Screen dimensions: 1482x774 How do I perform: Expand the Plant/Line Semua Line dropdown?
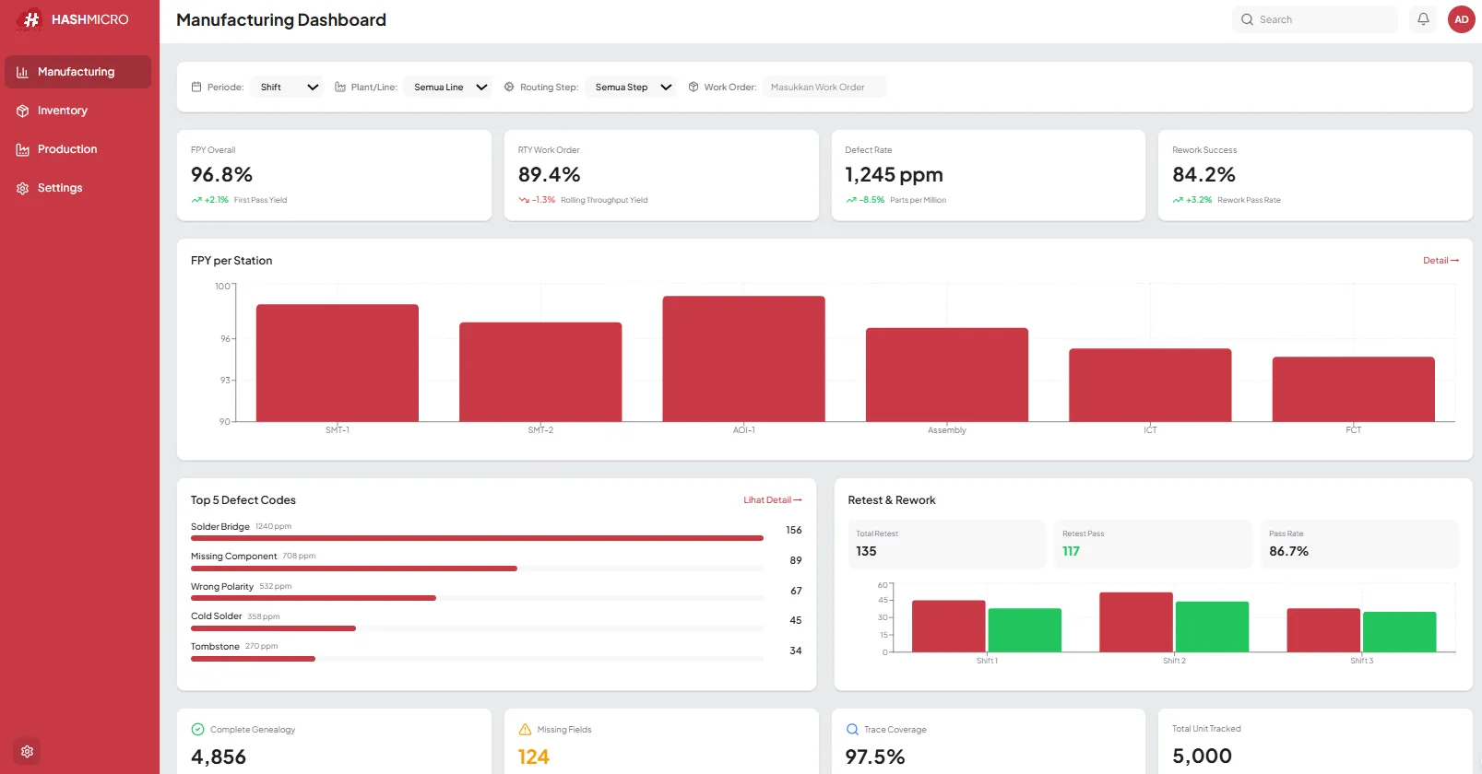pyautogui.click(x=449, y=87)
